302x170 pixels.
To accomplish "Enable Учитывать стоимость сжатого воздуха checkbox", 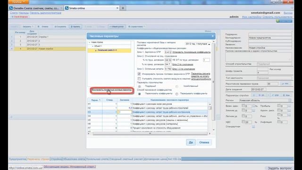I will (x=139, y=79).
